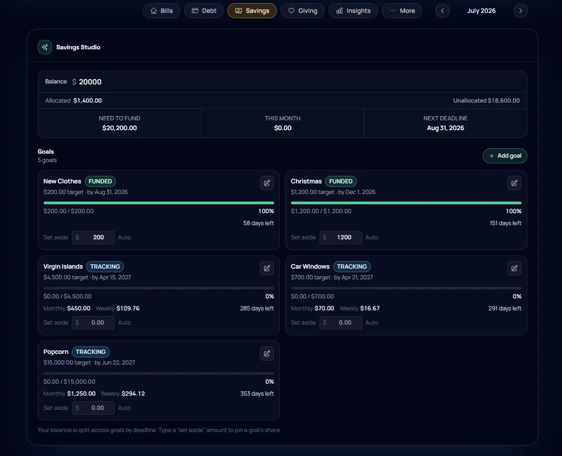Open the July 2026 month selector
The height and width of the screenshot is (456, 562).
(x=482, y=11)
